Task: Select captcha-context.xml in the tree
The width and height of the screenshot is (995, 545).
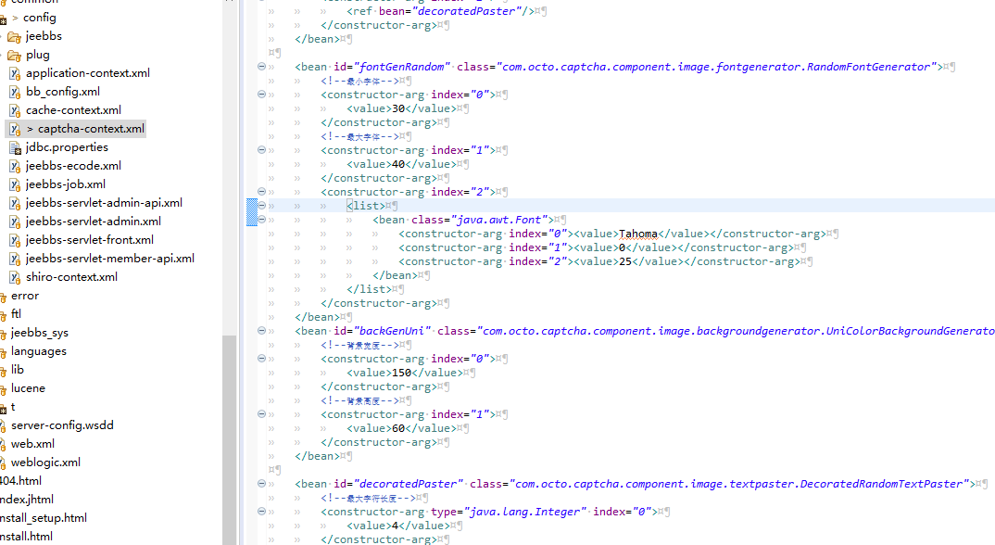Action: (91, 128)
